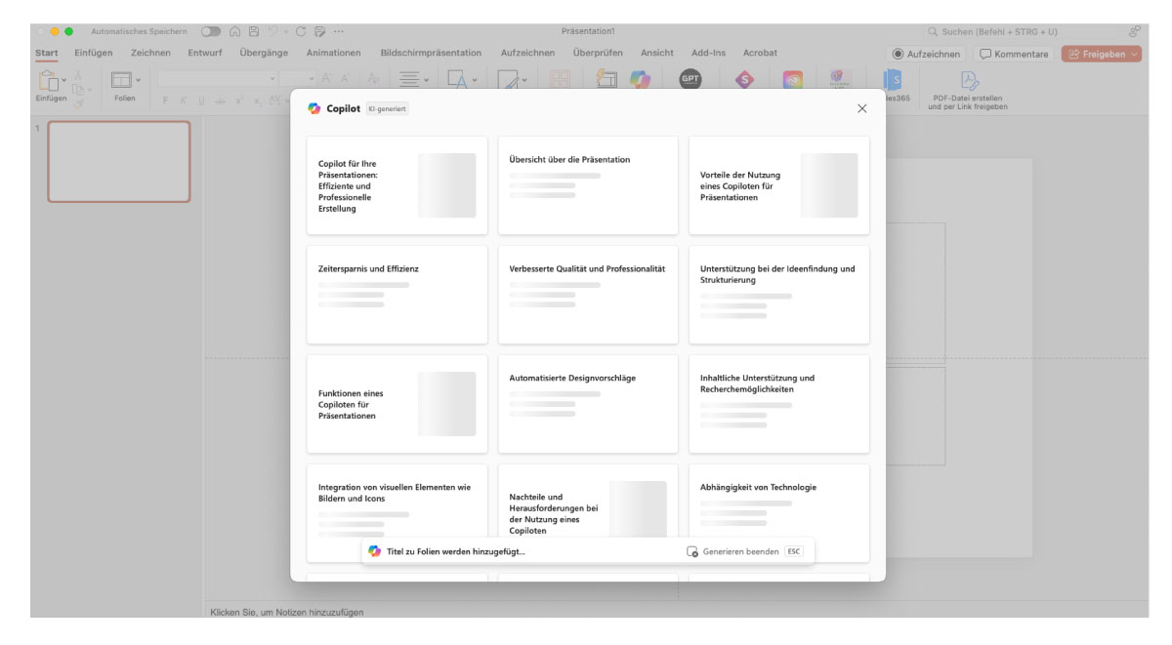
Task: Click the Adobe Creative Cloud add-in icon
Action: pyautogui.click(x=794, y=81)
